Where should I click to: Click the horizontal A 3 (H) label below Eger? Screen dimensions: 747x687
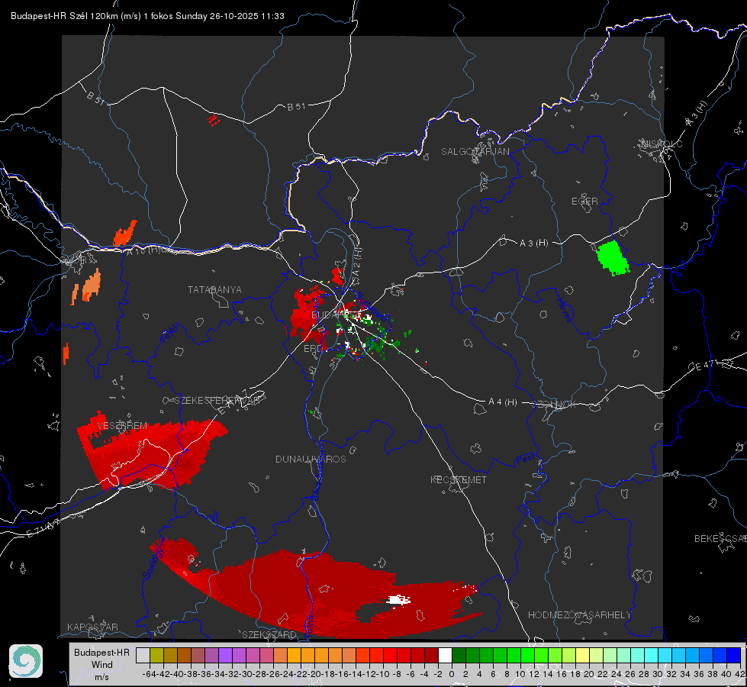[533, 244]
